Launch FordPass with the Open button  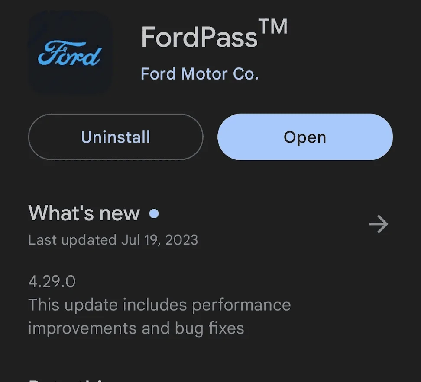coord(305,137)
